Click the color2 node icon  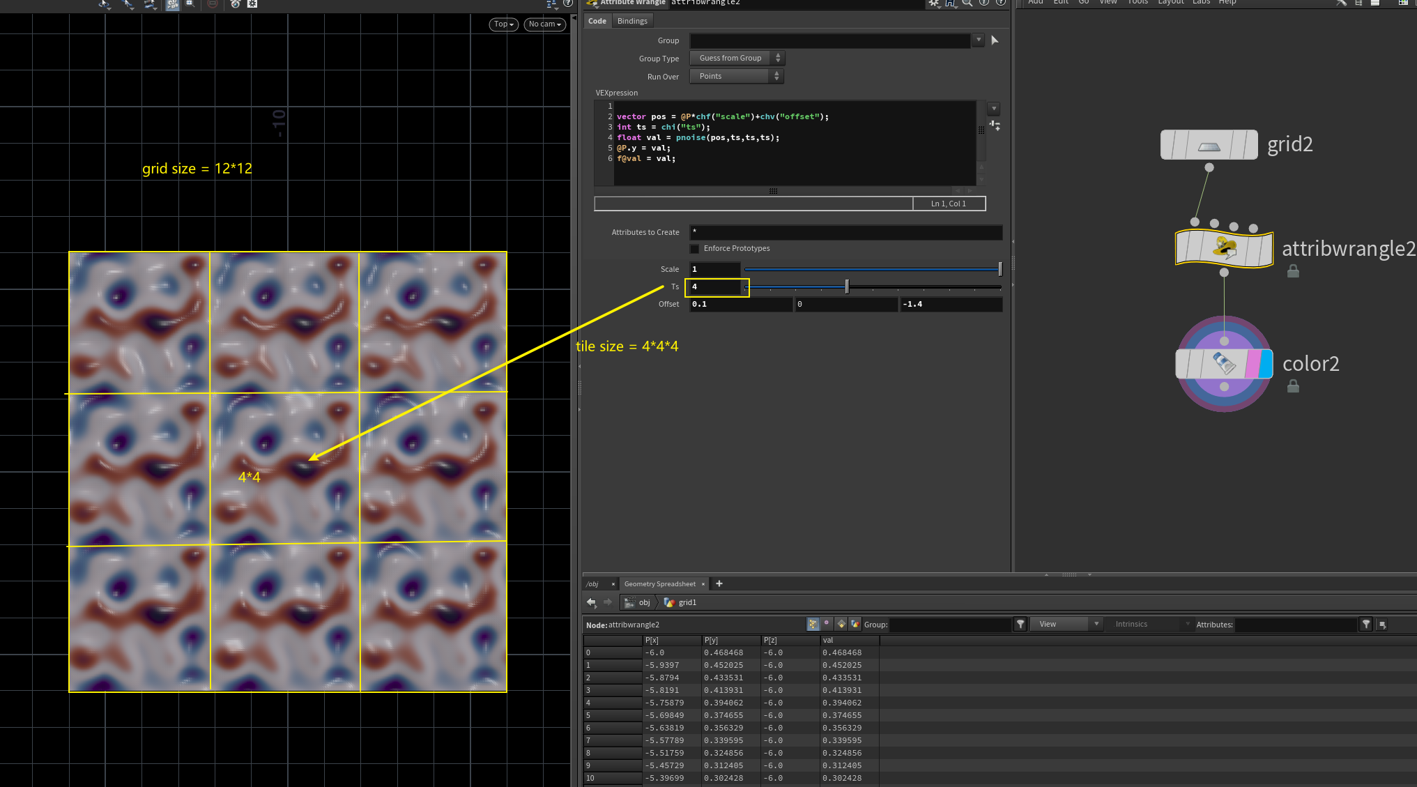[x=1224, y=364]
